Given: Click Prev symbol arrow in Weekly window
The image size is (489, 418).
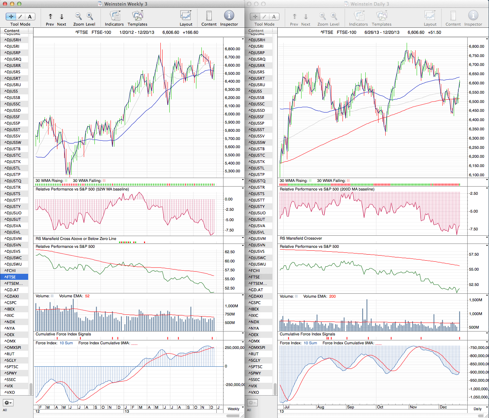Looking at the screenshot, I should coord(50,16).
